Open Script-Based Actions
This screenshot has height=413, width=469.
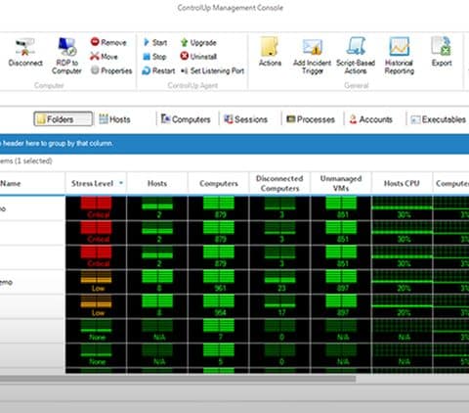[356, 56]
